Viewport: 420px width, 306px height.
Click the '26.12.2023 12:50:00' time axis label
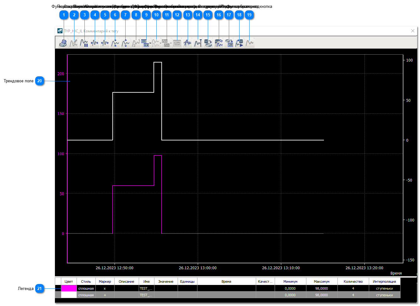click(115, 268)
